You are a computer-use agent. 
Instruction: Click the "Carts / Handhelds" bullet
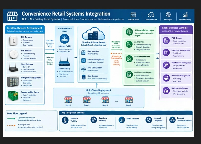pyautogui.click(x=29, y=95)
